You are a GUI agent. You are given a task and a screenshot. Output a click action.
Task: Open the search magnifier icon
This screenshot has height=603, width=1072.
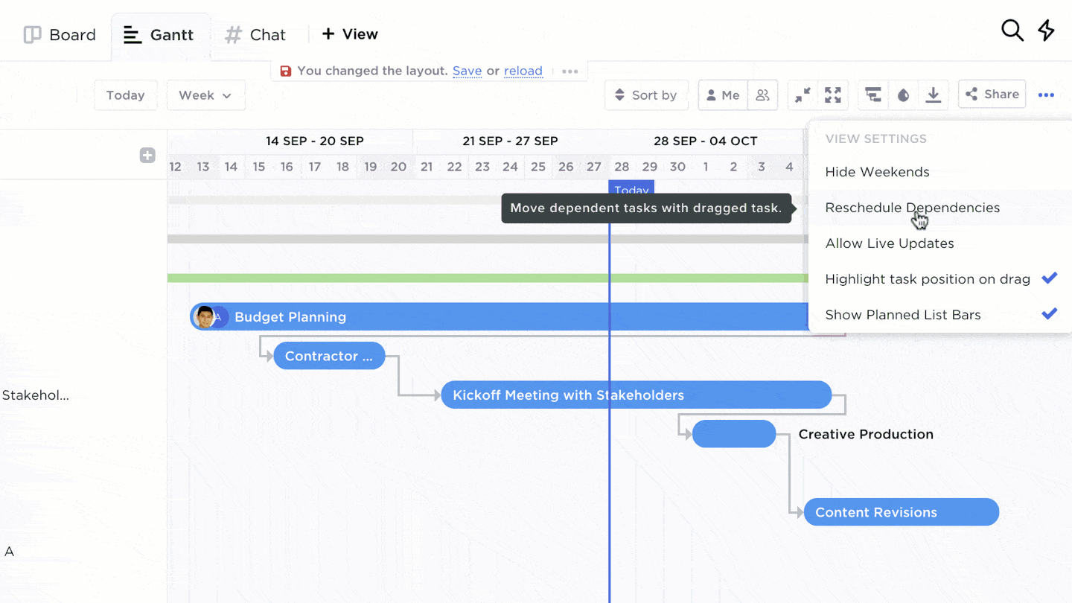(x=1012, y=31)
